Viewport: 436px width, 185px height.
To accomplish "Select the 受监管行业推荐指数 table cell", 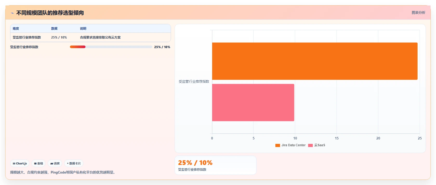I will click(x=27, y=37).
